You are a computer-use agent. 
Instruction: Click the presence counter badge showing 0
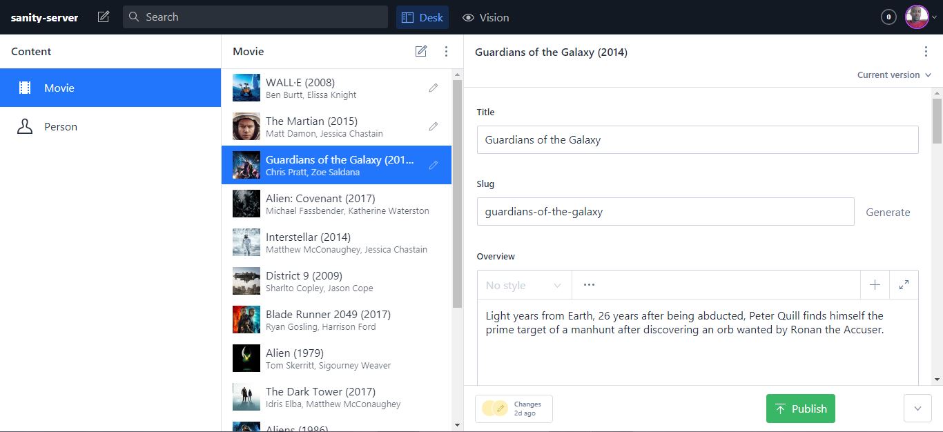coord(888,17)
